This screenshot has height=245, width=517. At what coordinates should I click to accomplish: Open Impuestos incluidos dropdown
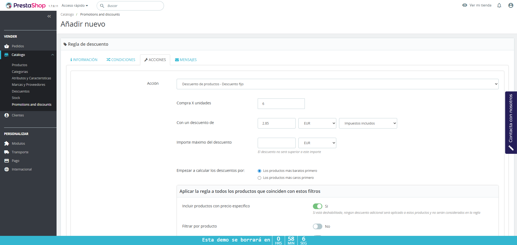pyautogui.click(x=368, y=123)
